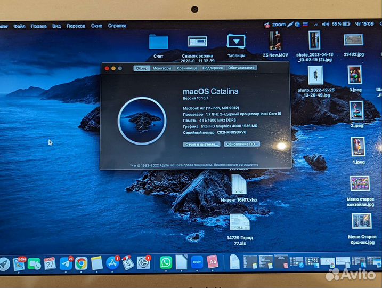Image resolution: width=382 pixels, height=288 pixels.
Task: Open the zoom status item in menu bar
Action: 279,25
